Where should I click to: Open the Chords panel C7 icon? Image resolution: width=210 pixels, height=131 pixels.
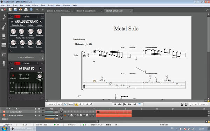(4, 54)
